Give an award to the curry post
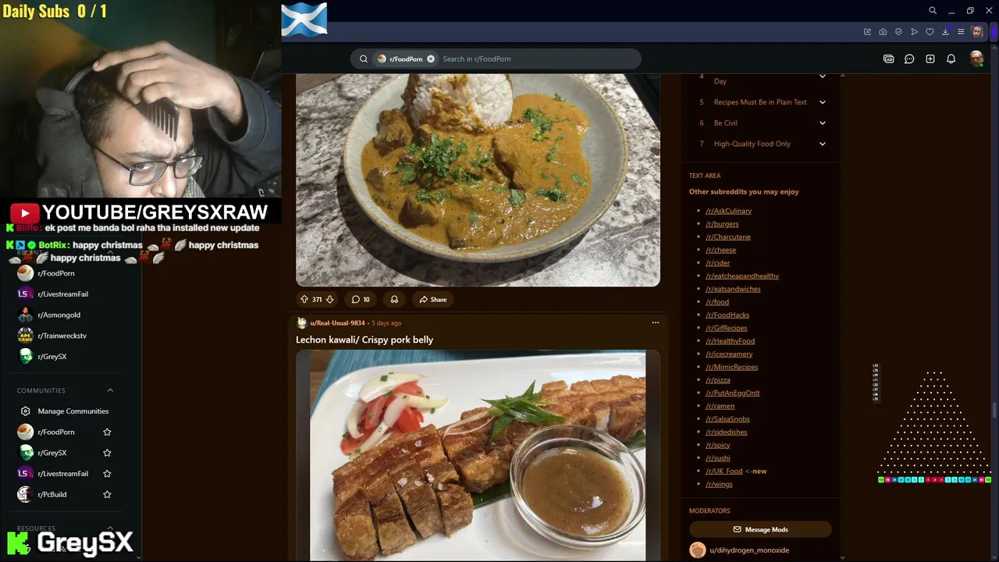999x562 pixels. click(x=394, y=299)
